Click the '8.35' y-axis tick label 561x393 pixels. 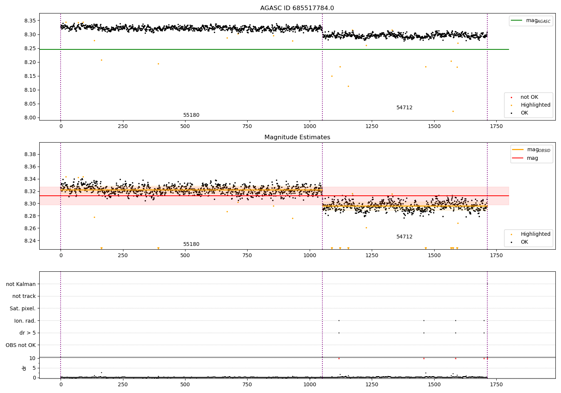pos(30,21)
